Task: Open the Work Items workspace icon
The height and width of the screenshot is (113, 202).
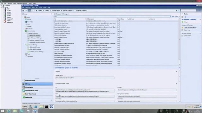Action: tap(24, 87)
